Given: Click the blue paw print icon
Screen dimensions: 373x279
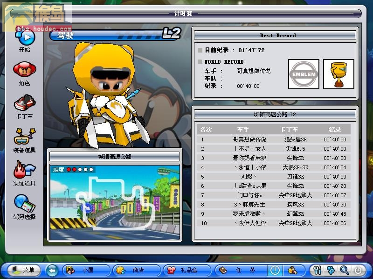Looking at the screenshot, I should point(331,270).
